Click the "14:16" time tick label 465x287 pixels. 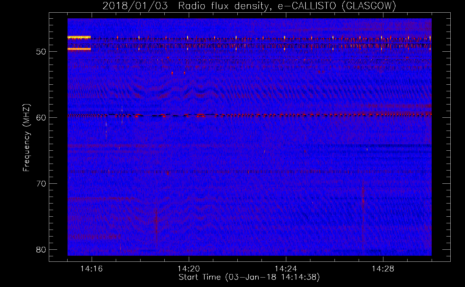pyautogui.click(x=91, y=269)
